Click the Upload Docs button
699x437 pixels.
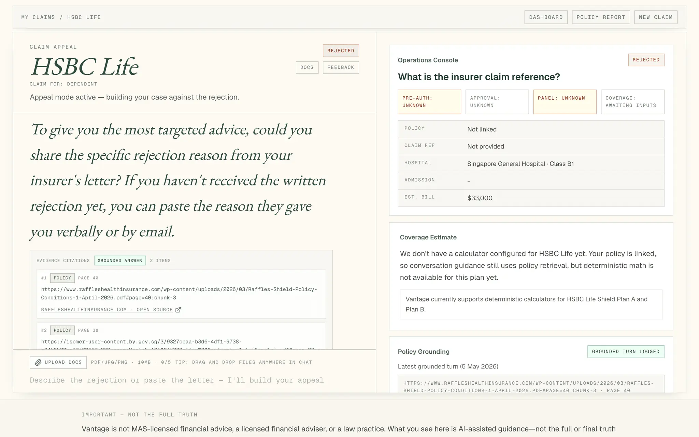coord(58,362)
